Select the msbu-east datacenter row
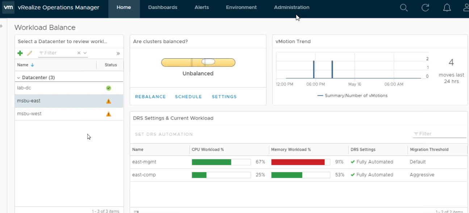 click(x=69, y=101)
